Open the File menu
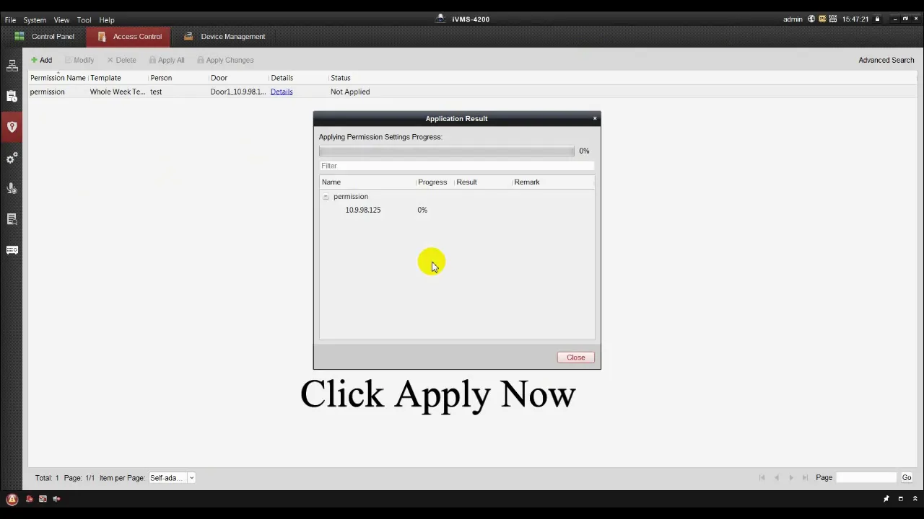Viewport: 924px width, 519px height. (x=10, y=20)
